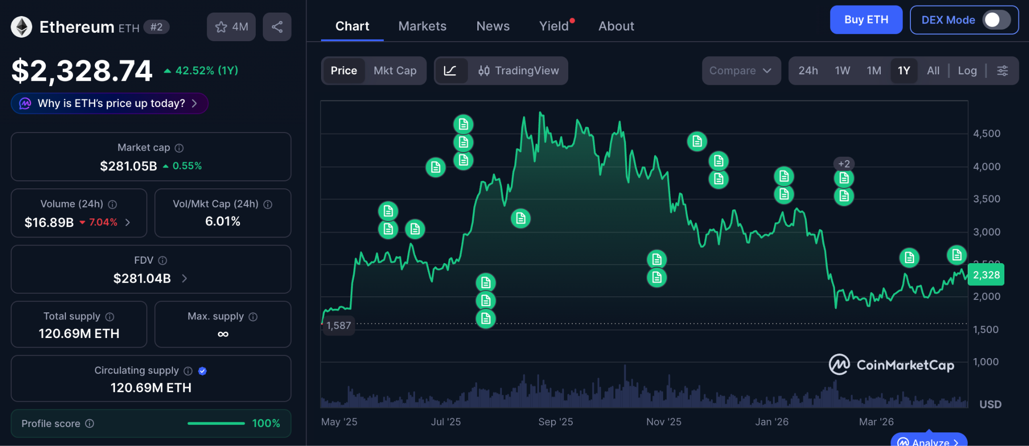Viewport: 1029px width, 446px height.
Task: Select the line chart view icon
Action: (x=450, y=71)
